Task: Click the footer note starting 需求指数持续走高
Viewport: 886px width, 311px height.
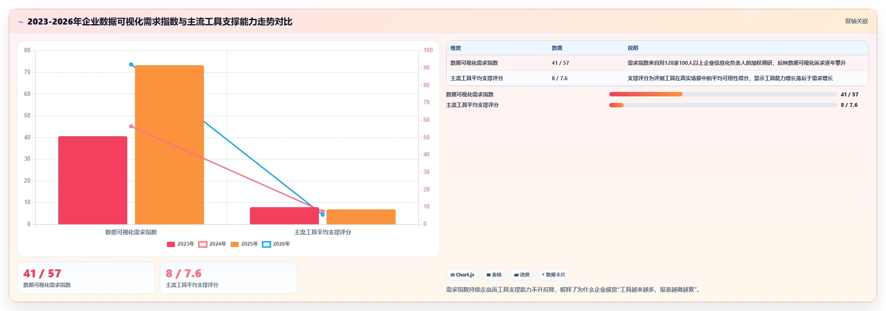Action: 573,290
